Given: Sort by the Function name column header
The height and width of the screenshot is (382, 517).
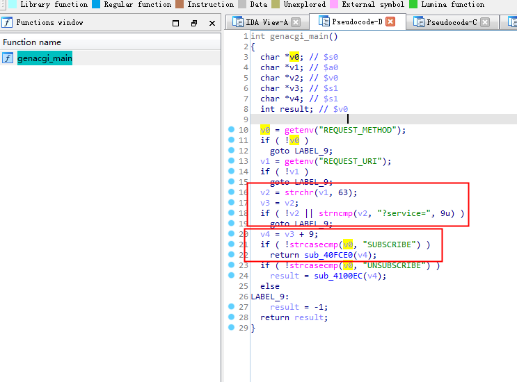Looking at the screenshot, I should [x=32, y=42].
